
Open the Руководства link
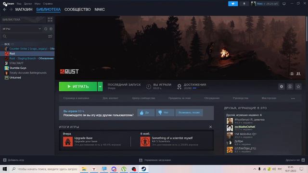(241, 98)
